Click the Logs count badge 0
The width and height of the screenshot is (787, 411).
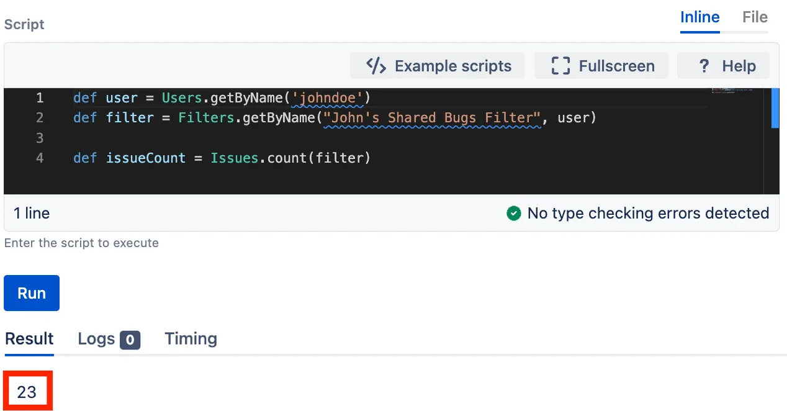[x=130, y=340]
